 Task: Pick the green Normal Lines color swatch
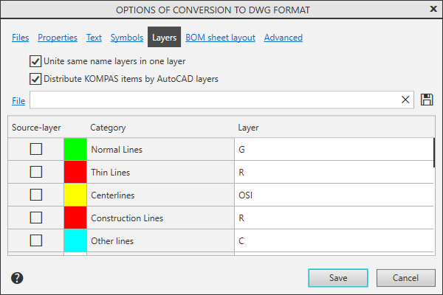tap(75, 150)
